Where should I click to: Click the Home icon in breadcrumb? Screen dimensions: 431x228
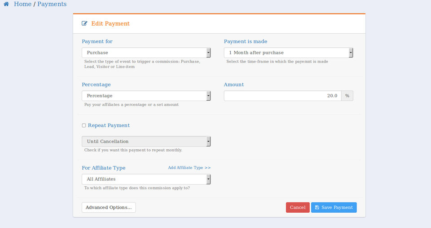6,4
